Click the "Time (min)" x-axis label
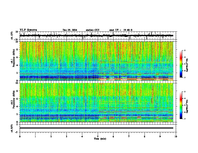The height and width of the screenshot is (153, 198). point(100,139)
